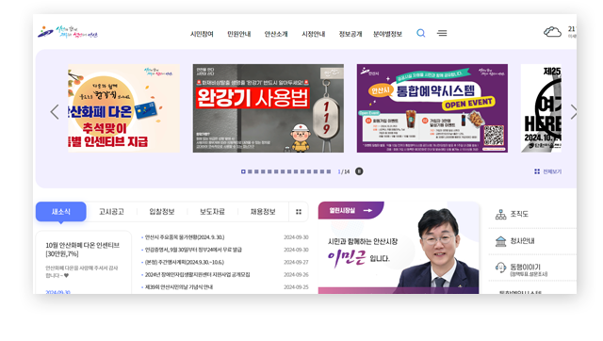Open the black-and-white HERE banner
603x341 pixels.
541,108
